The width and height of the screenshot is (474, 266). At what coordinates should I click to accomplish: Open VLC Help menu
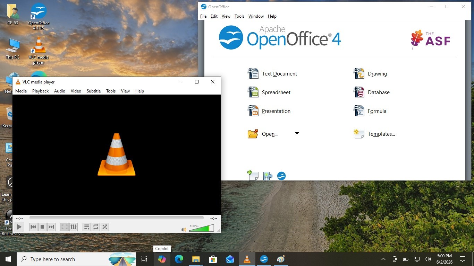pos(139,91)
